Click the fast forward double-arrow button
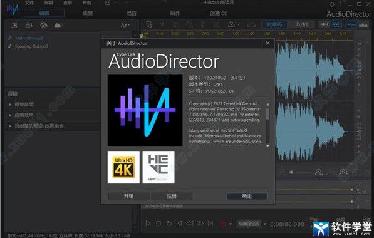 (x=200, y=224)
